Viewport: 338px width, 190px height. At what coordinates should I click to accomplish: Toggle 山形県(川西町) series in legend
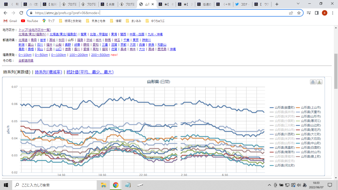click(x=282, y=134)
